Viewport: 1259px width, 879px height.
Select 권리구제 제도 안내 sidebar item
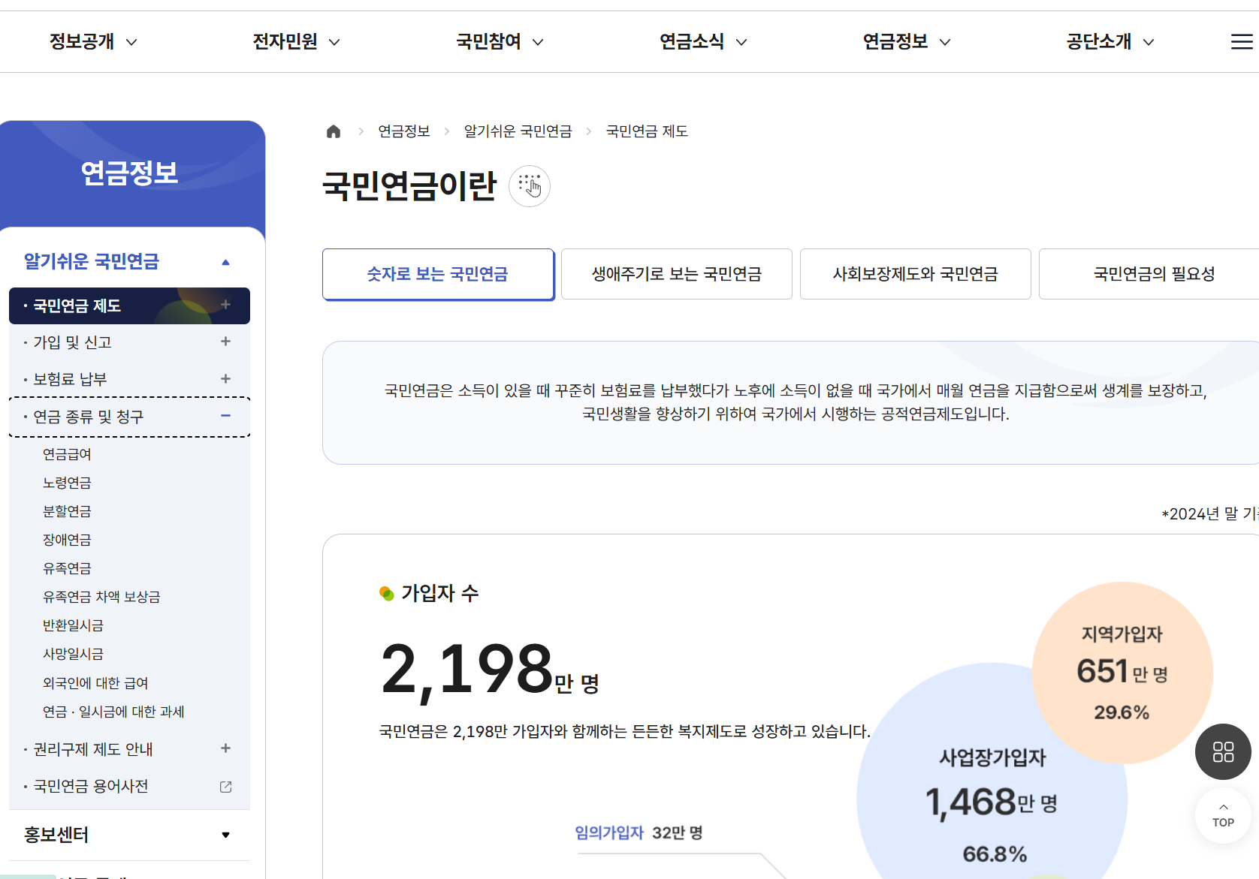pos(129,749)
